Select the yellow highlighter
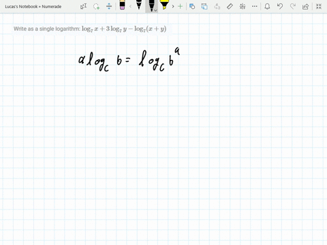 [164, 5]
